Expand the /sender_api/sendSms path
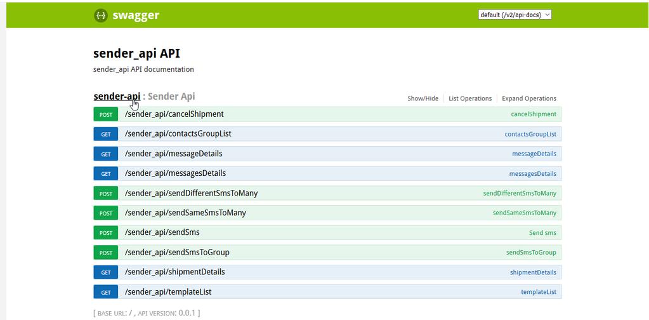This screenshot has width=649, height=320. click(x=162, y=232)
